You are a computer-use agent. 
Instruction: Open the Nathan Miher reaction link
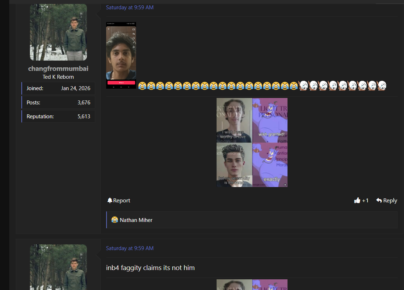(136, 220)
